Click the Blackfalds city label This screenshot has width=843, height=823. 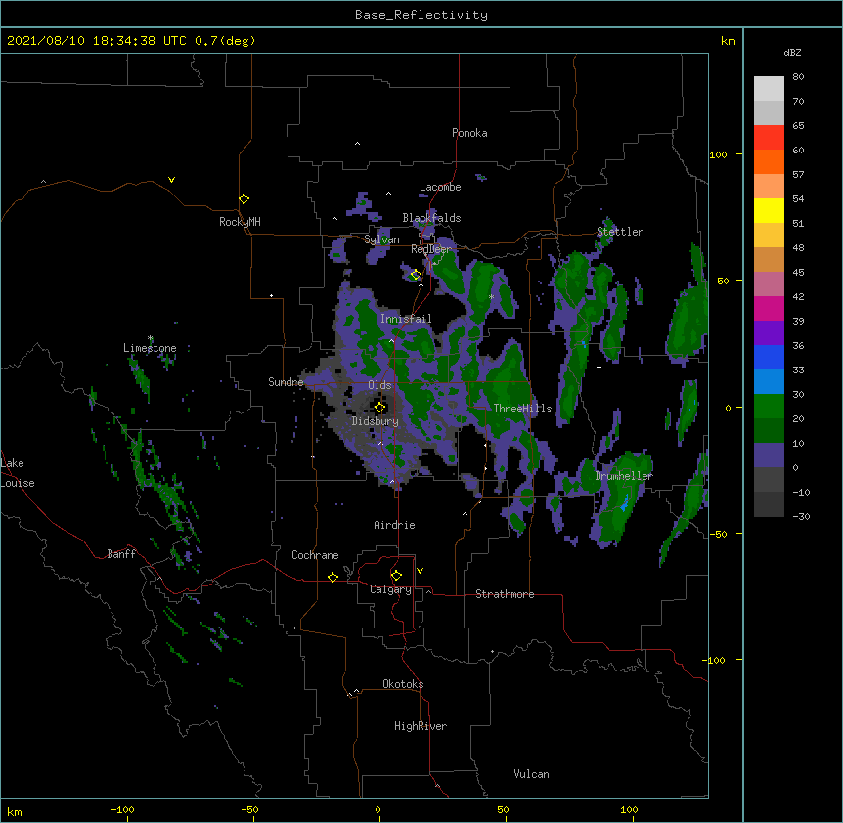431,218
